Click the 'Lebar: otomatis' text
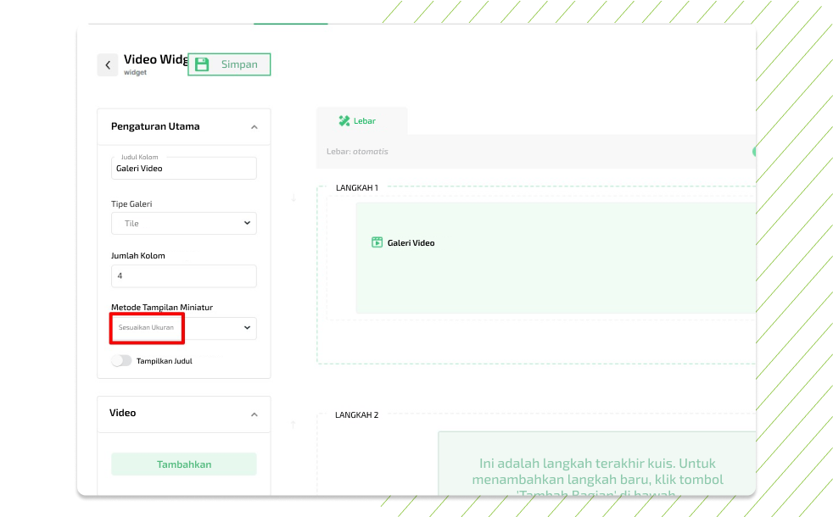The height and width of the screenshot is (517, 833). (x=357, y=152)
